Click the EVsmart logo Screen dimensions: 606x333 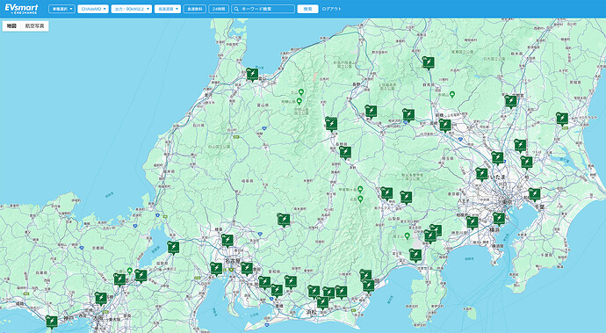(22, 9)
